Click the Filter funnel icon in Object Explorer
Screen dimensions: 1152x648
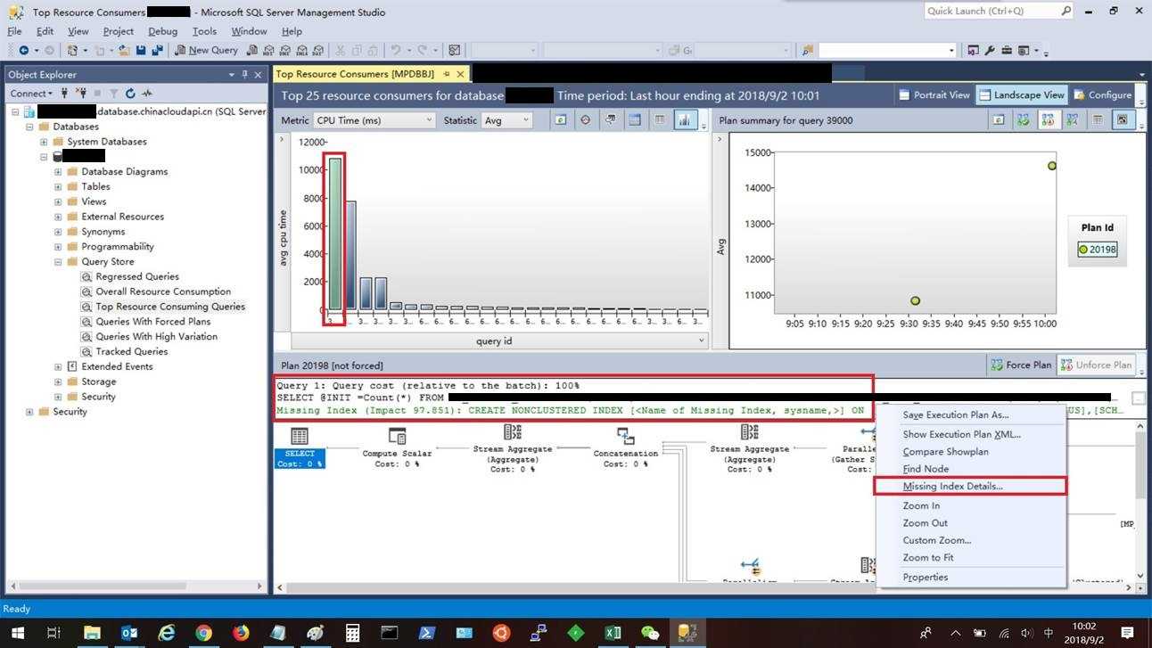[113, 93]
